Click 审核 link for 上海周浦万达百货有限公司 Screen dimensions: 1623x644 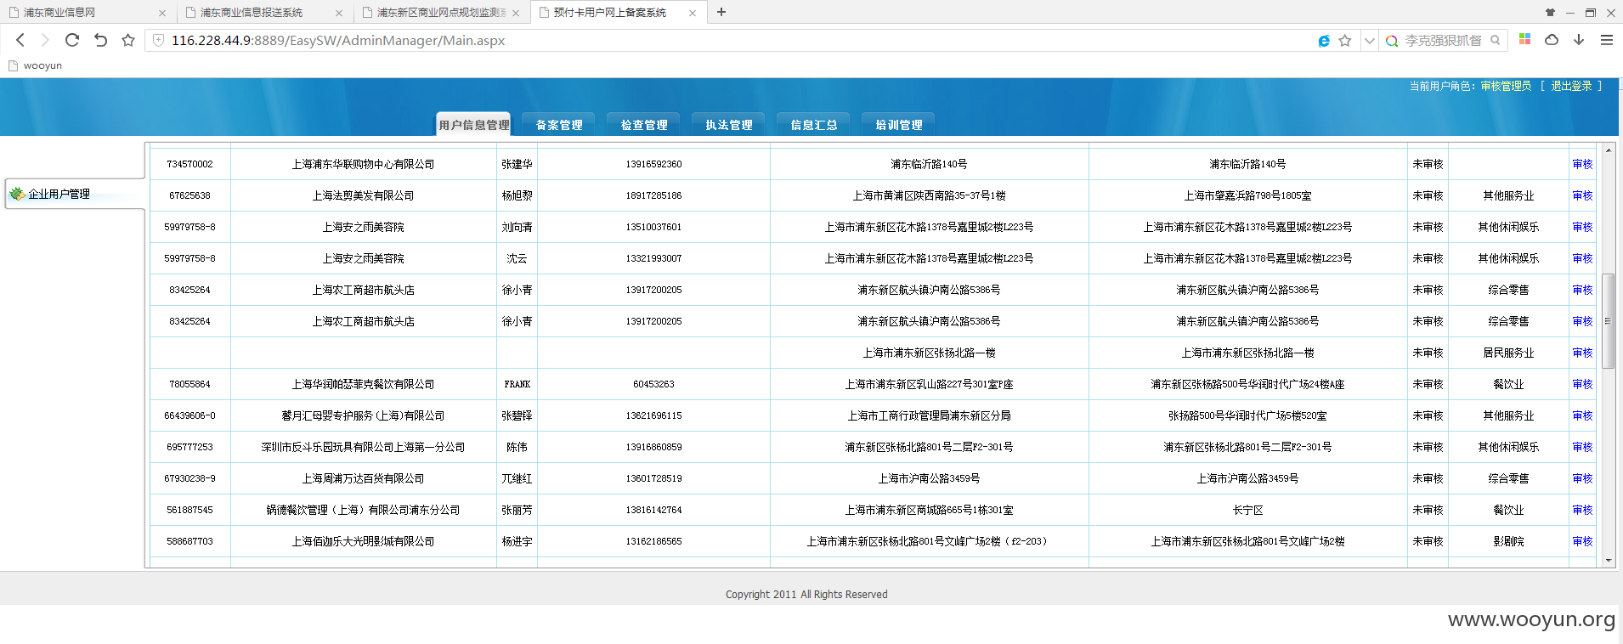pos(1582,478)
